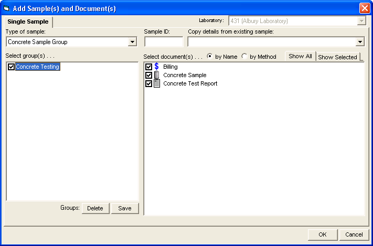Click the Delete groups button
This screenshot has height=246, width=373.
coord(95,208)
